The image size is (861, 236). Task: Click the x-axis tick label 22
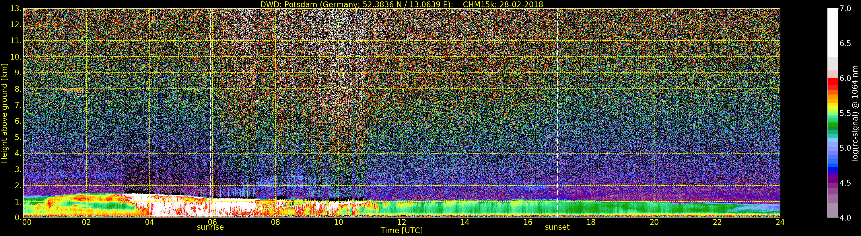tap(717, 222)
